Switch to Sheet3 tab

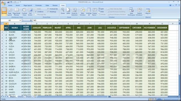(x=29, y=97)
